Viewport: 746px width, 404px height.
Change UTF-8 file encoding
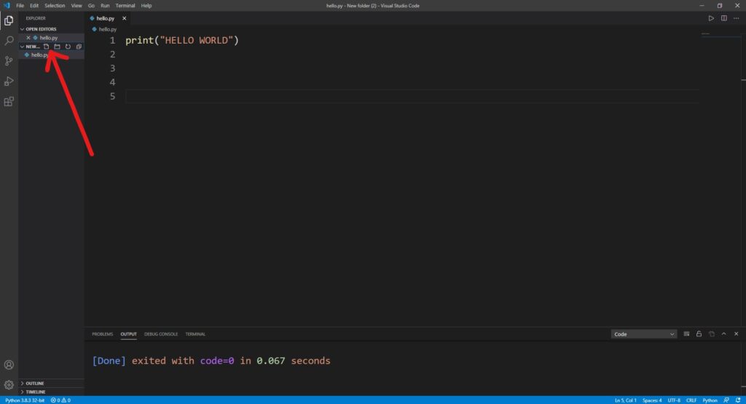point(674,400)
